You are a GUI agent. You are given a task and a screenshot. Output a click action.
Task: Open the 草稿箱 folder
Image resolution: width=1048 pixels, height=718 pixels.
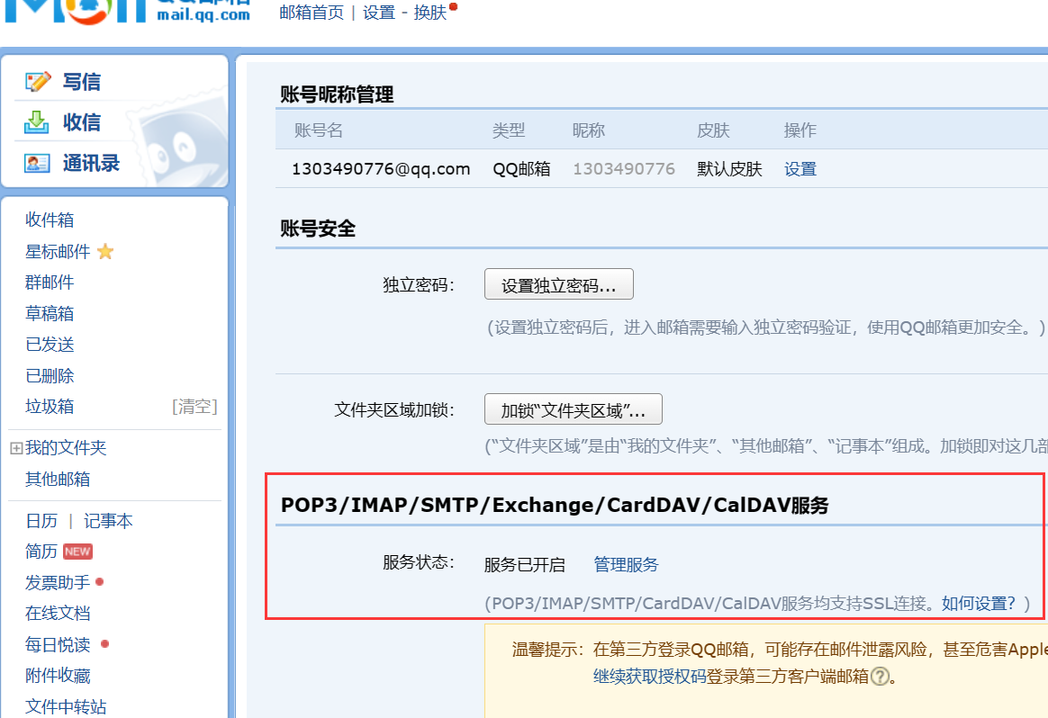[x=50, y=313]
